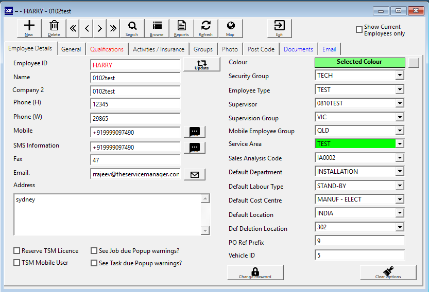Open the Browse list icon
The width and height of the screenshot is (429, 292).
[157, 28]
